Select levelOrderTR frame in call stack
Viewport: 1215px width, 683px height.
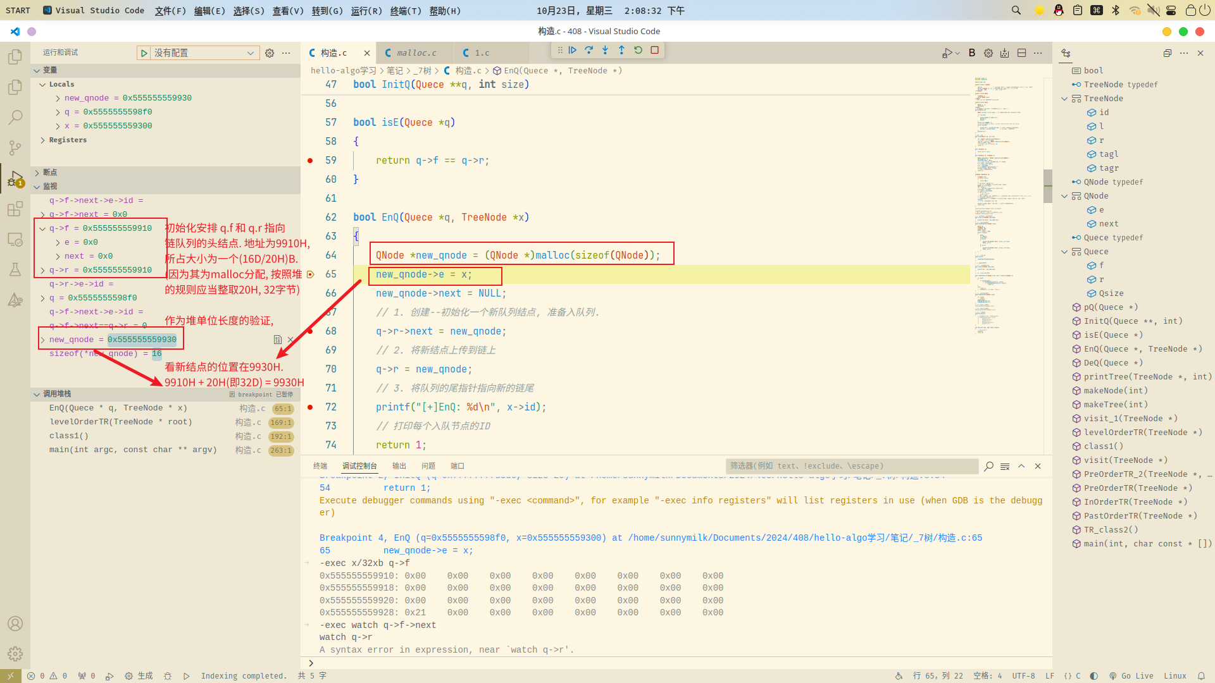tap(120, 422)
